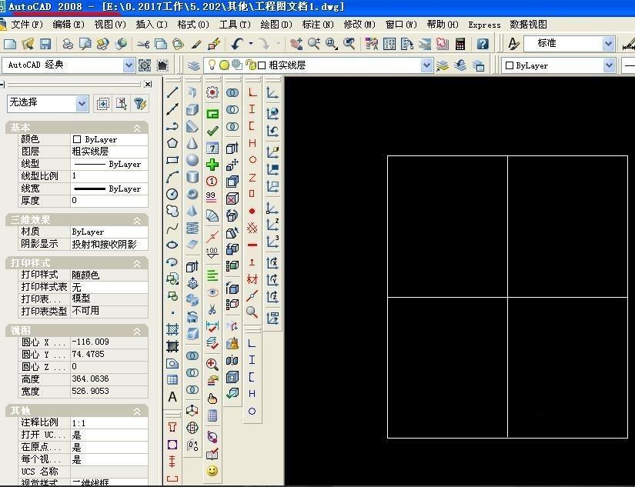Image resolution: width=635 pixels, height=487 pixels.
Task: Click the green plus icon in toolbar
Action: point(212,165)
